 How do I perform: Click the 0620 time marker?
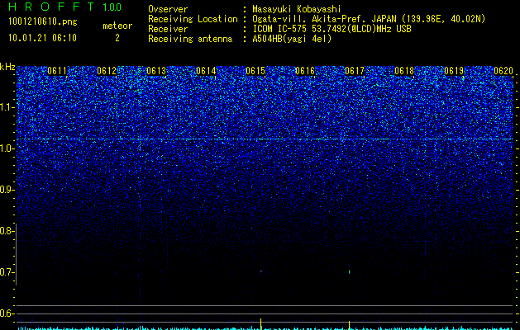[503, 71]
